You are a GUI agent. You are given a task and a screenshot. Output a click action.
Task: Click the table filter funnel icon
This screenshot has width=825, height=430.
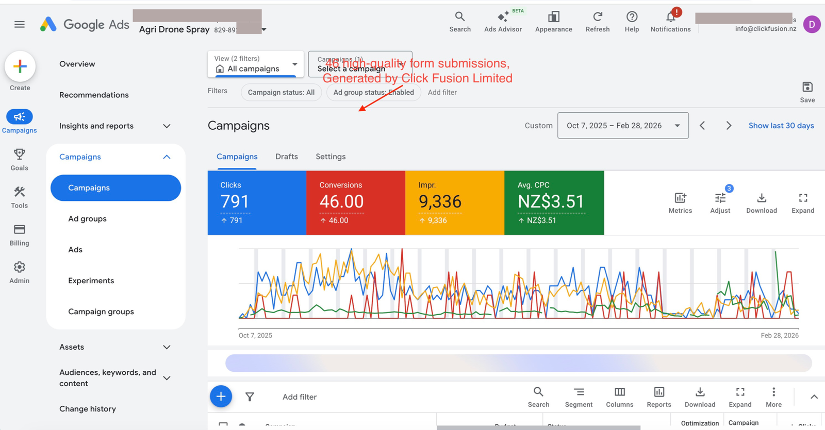pyautogui.click(x=250, y=397)
